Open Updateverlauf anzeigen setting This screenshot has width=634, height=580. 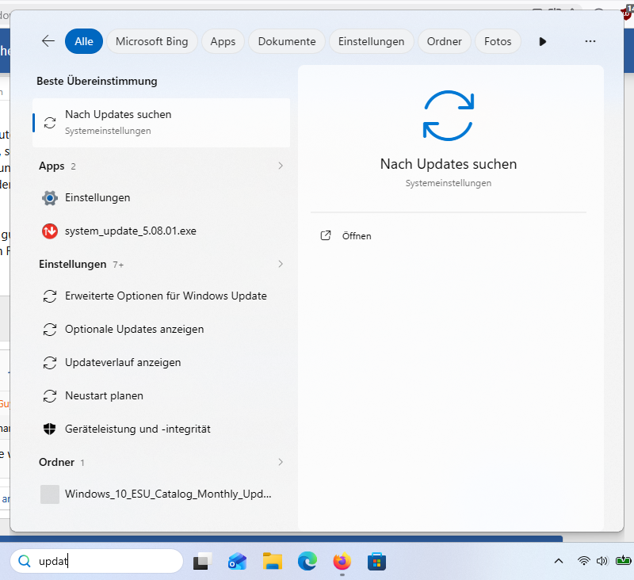162,363
